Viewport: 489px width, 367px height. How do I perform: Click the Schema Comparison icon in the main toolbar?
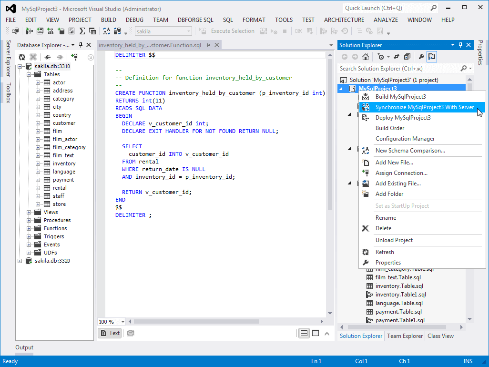pos(107,31)
